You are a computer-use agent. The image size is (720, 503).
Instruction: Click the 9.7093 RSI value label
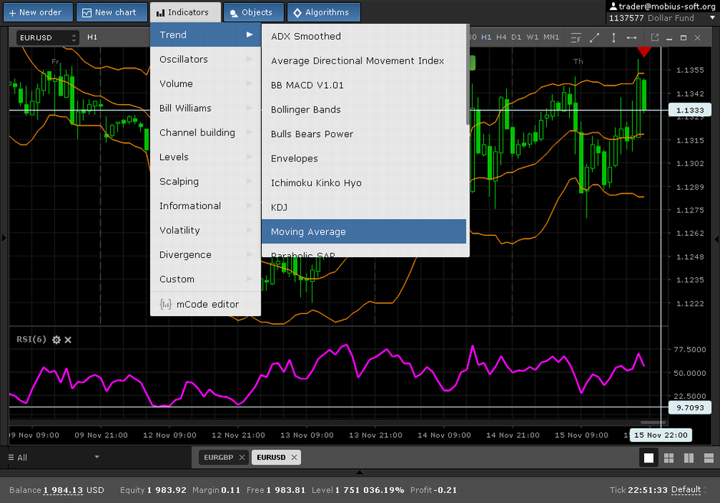pyautogui.click(x=689, y=407)
